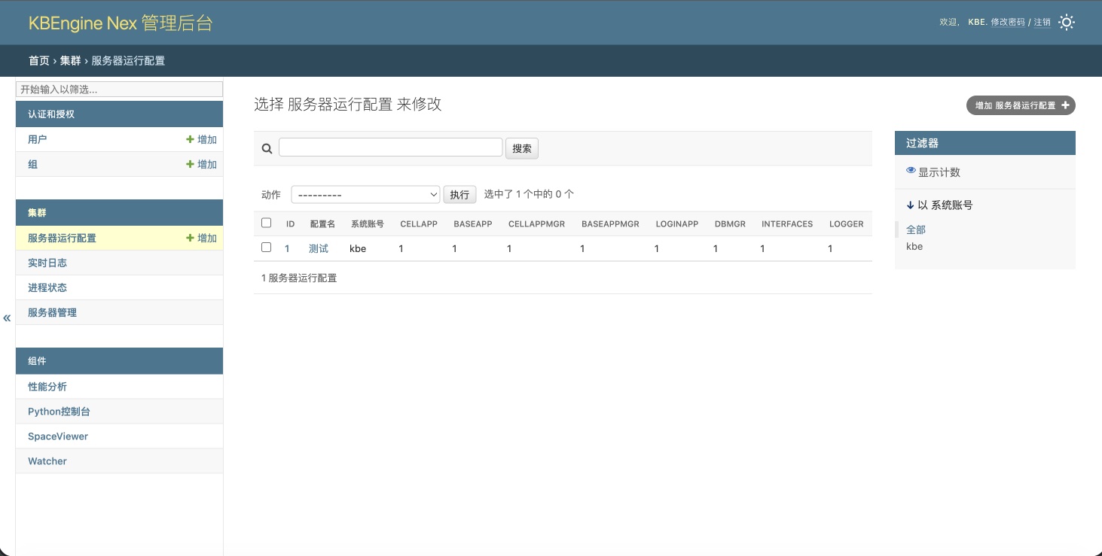1102x556 pixels.
Task: Check the select-all checkbox in table header
Action: 266,223
